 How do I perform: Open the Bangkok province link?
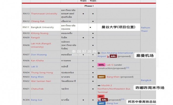click(146, 80)
